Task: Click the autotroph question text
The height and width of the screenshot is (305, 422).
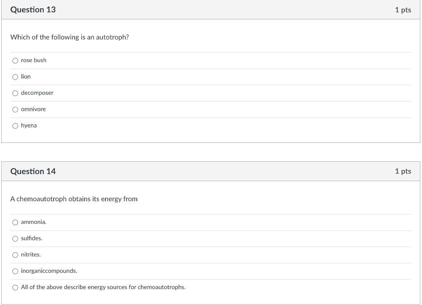Action: pos(70,37)
